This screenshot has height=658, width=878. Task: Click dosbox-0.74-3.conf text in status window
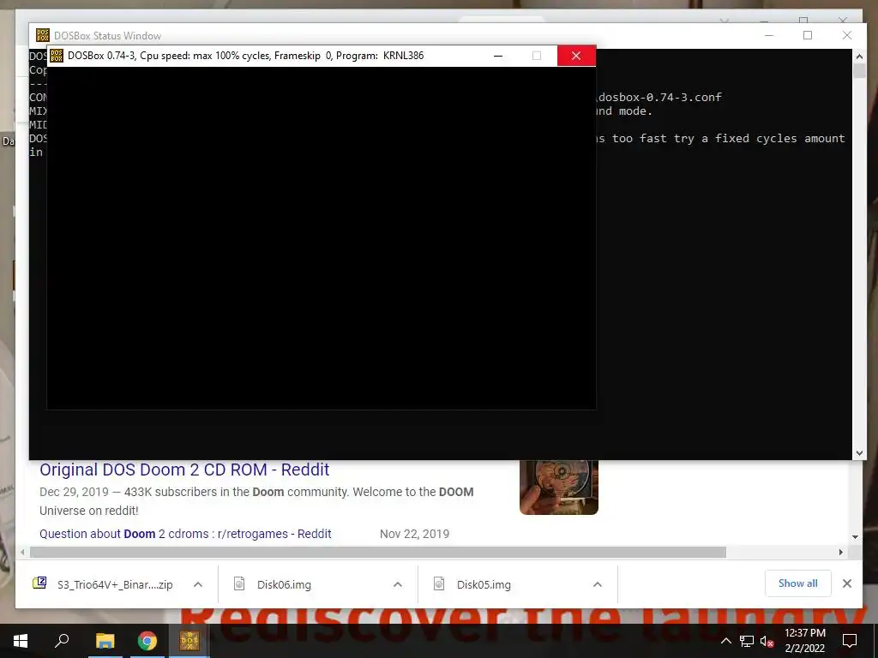[x=659, y=98]
